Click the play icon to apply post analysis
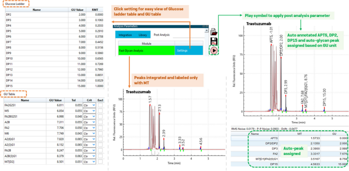Screen dimensions: 349x171 pyautogui.click(x=214, y=51)
